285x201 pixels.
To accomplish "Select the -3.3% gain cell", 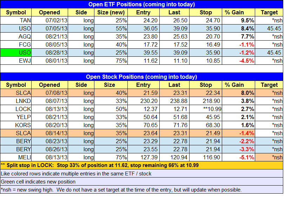I will click(x=238, y=149).
